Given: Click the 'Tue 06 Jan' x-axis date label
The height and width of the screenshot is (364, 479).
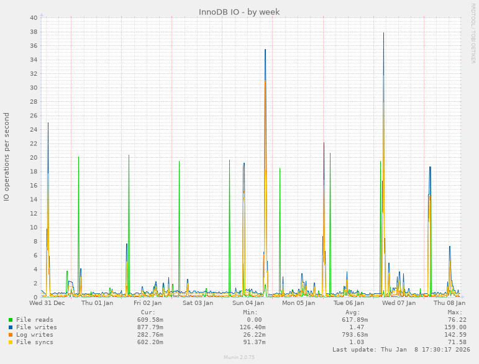Looking at the screenshot, I should click(349, 303).
